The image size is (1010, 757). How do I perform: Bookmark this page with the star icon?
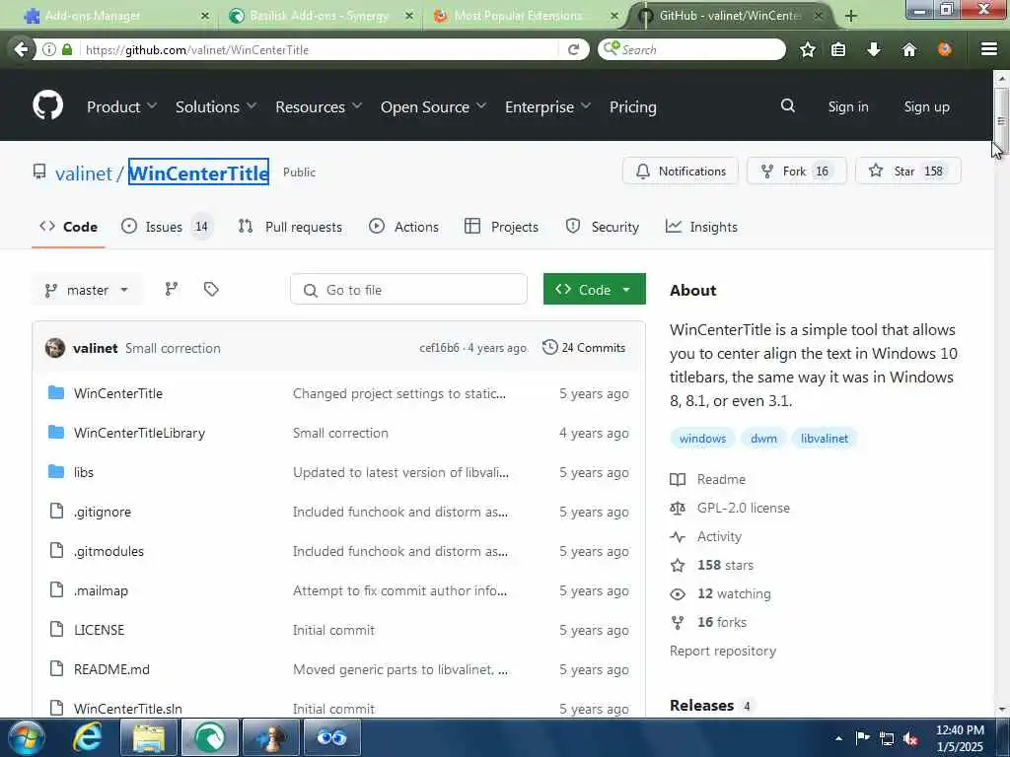pyautogui.click(x=807, y=49)
